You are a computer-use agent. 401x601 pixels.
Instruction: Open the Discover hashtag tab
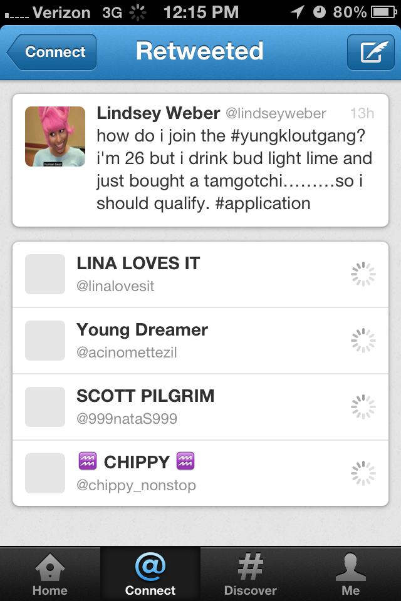[250, 574]
